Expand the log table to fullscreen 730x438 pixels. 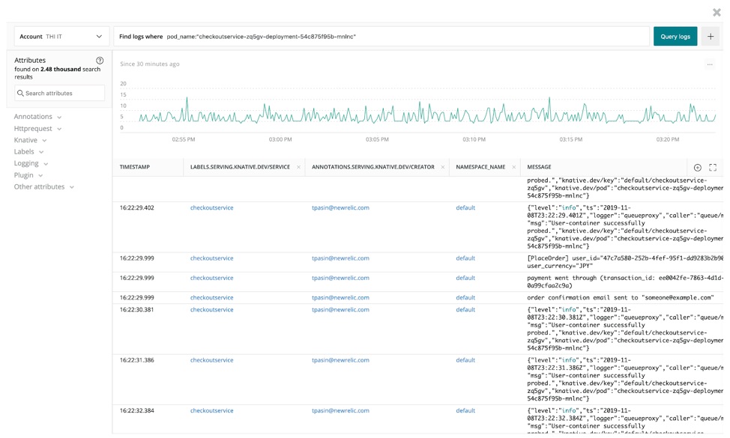tap(713, 167)
